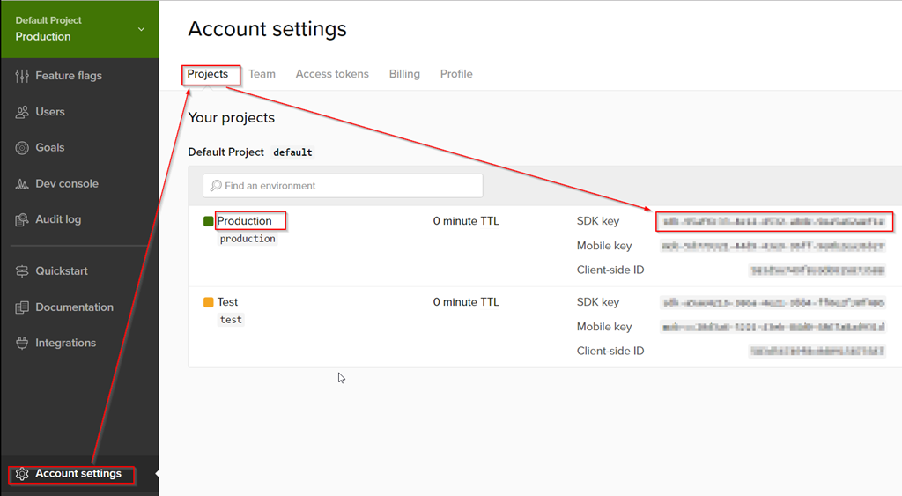Focus the Find an environment search field

344,186
